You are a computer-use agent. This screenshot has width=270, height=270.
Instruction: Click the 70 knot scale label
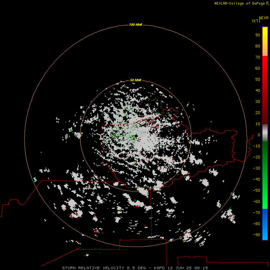coord(258,57)
